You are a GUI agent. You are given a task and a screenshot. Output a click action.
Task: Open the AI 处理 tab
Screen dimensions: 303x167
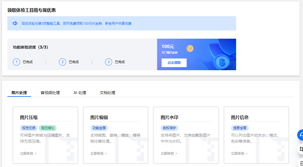[x=80, y=93]
